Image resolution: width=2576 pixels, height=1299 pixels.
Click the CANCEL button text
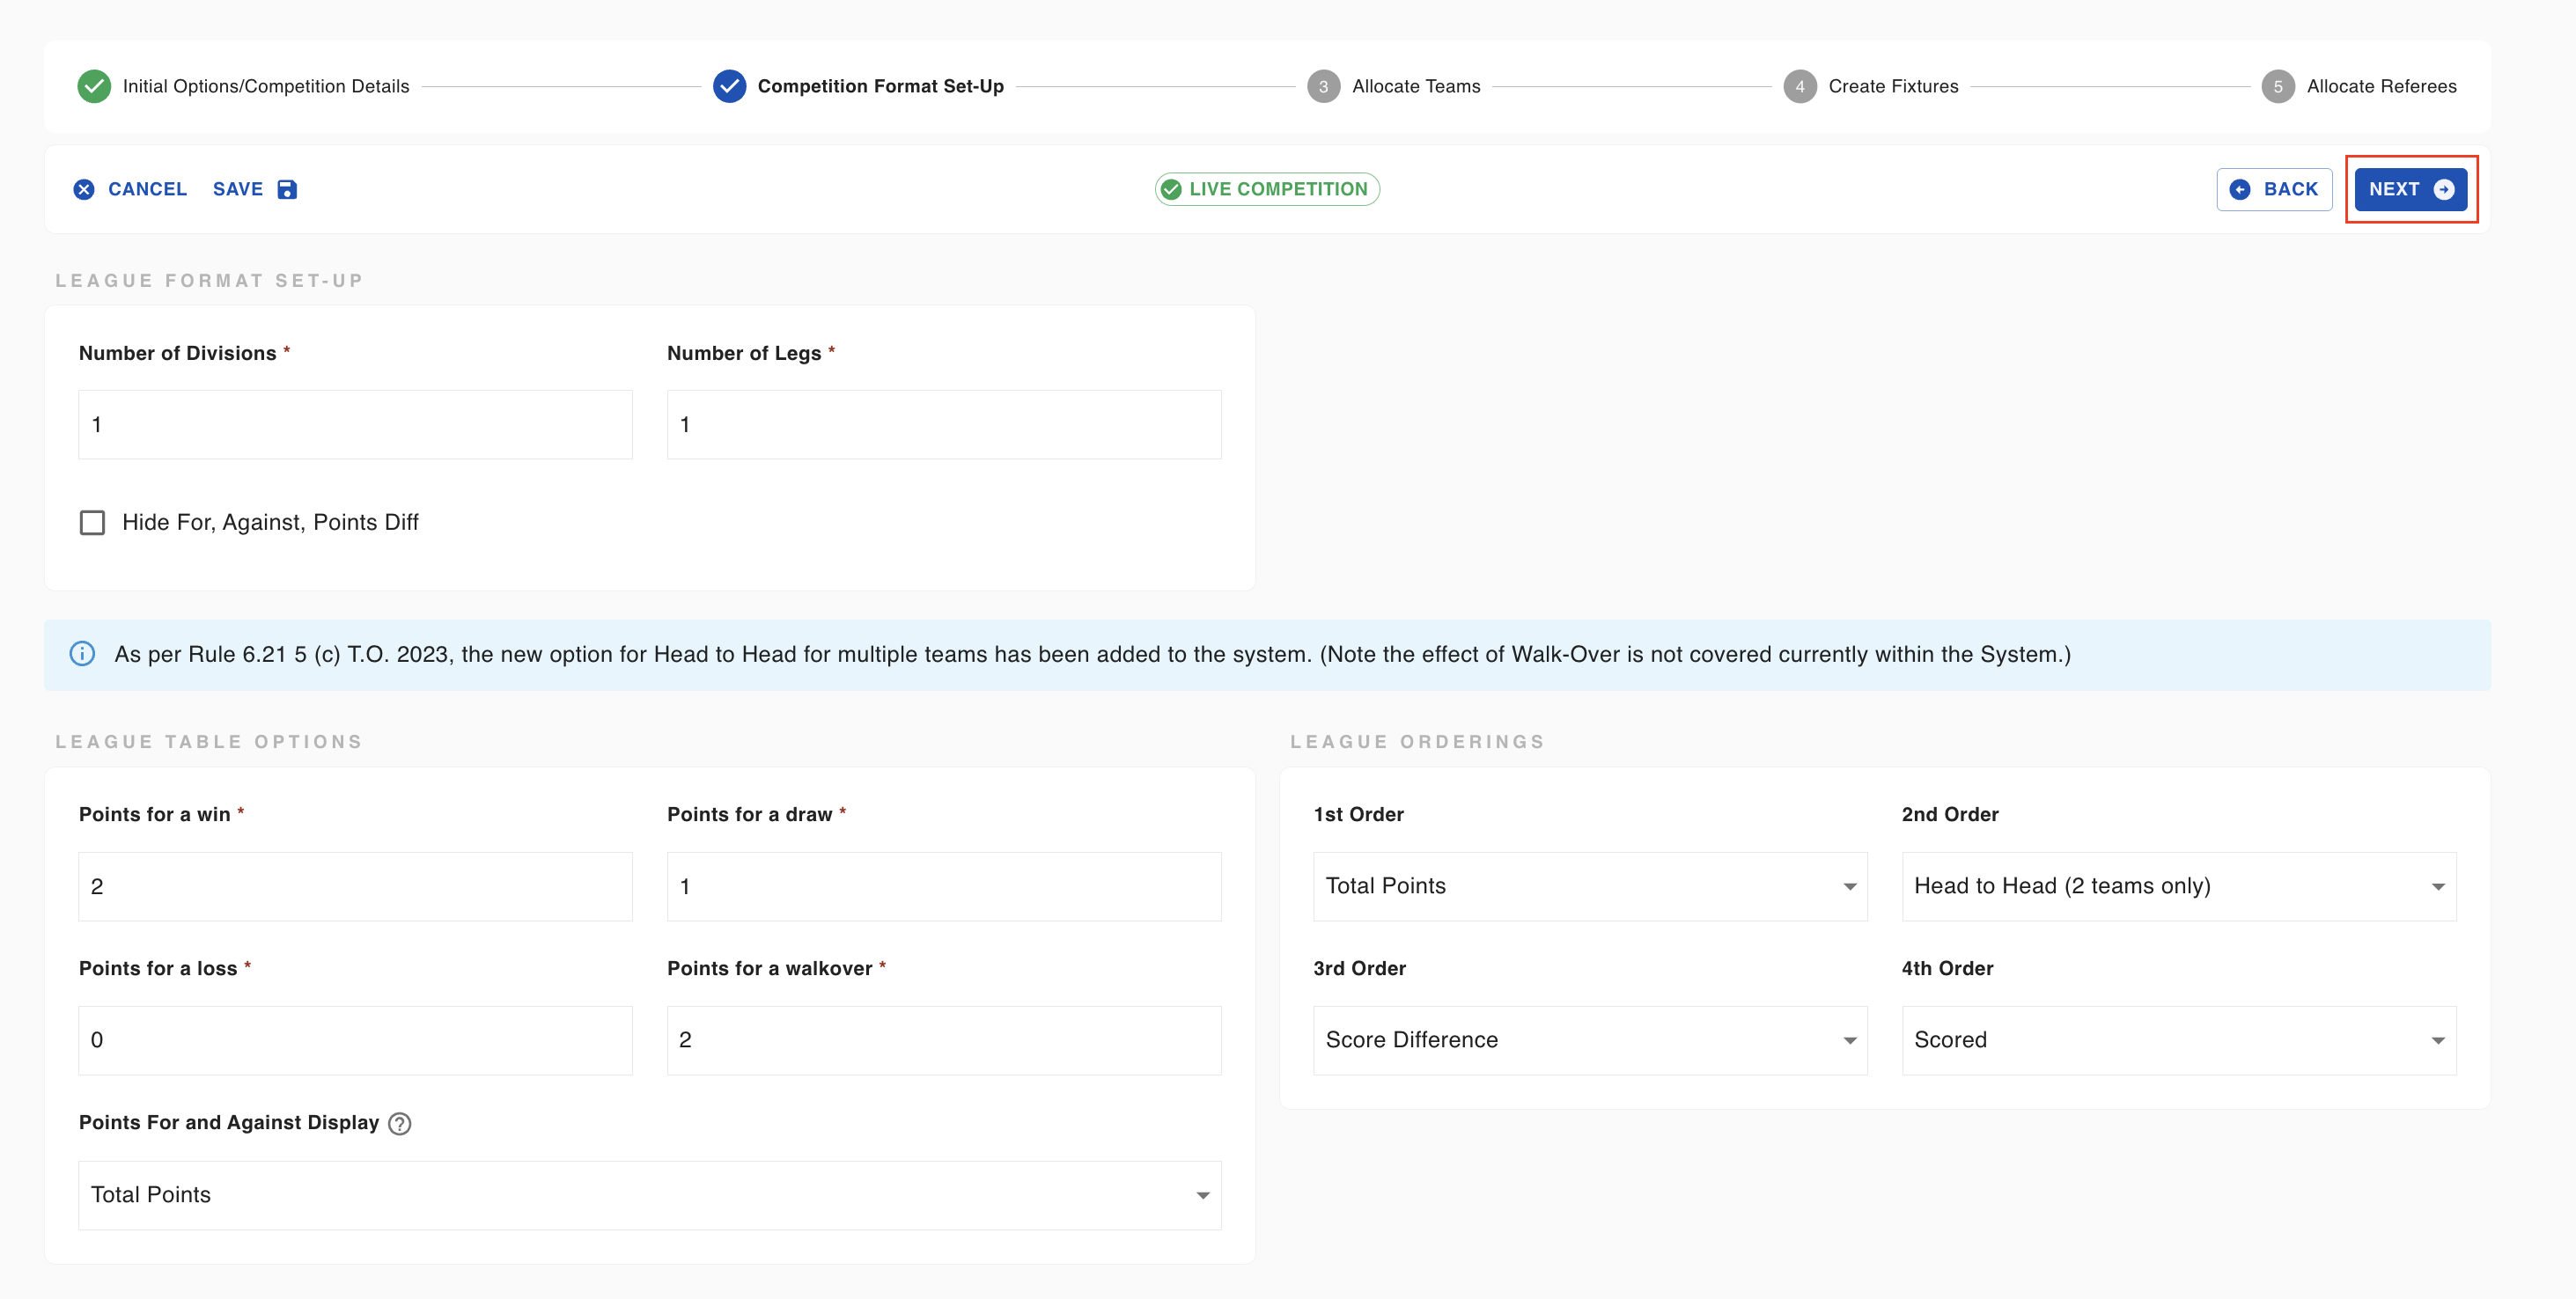coord(147,189)
